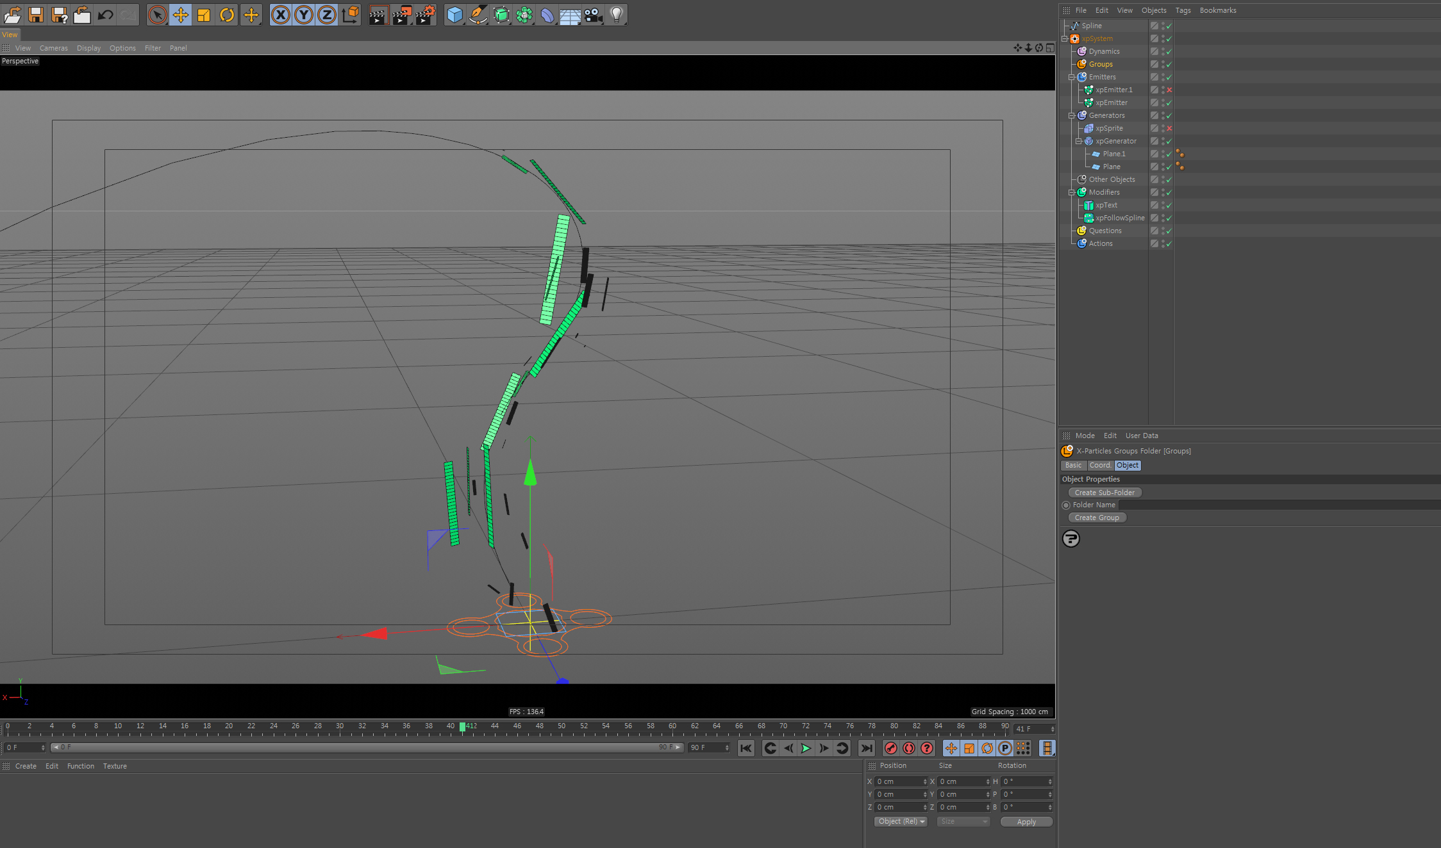Click the timeline preview range bar
The width and height of the screenshot is (1441, 848).
coord(367,747)
